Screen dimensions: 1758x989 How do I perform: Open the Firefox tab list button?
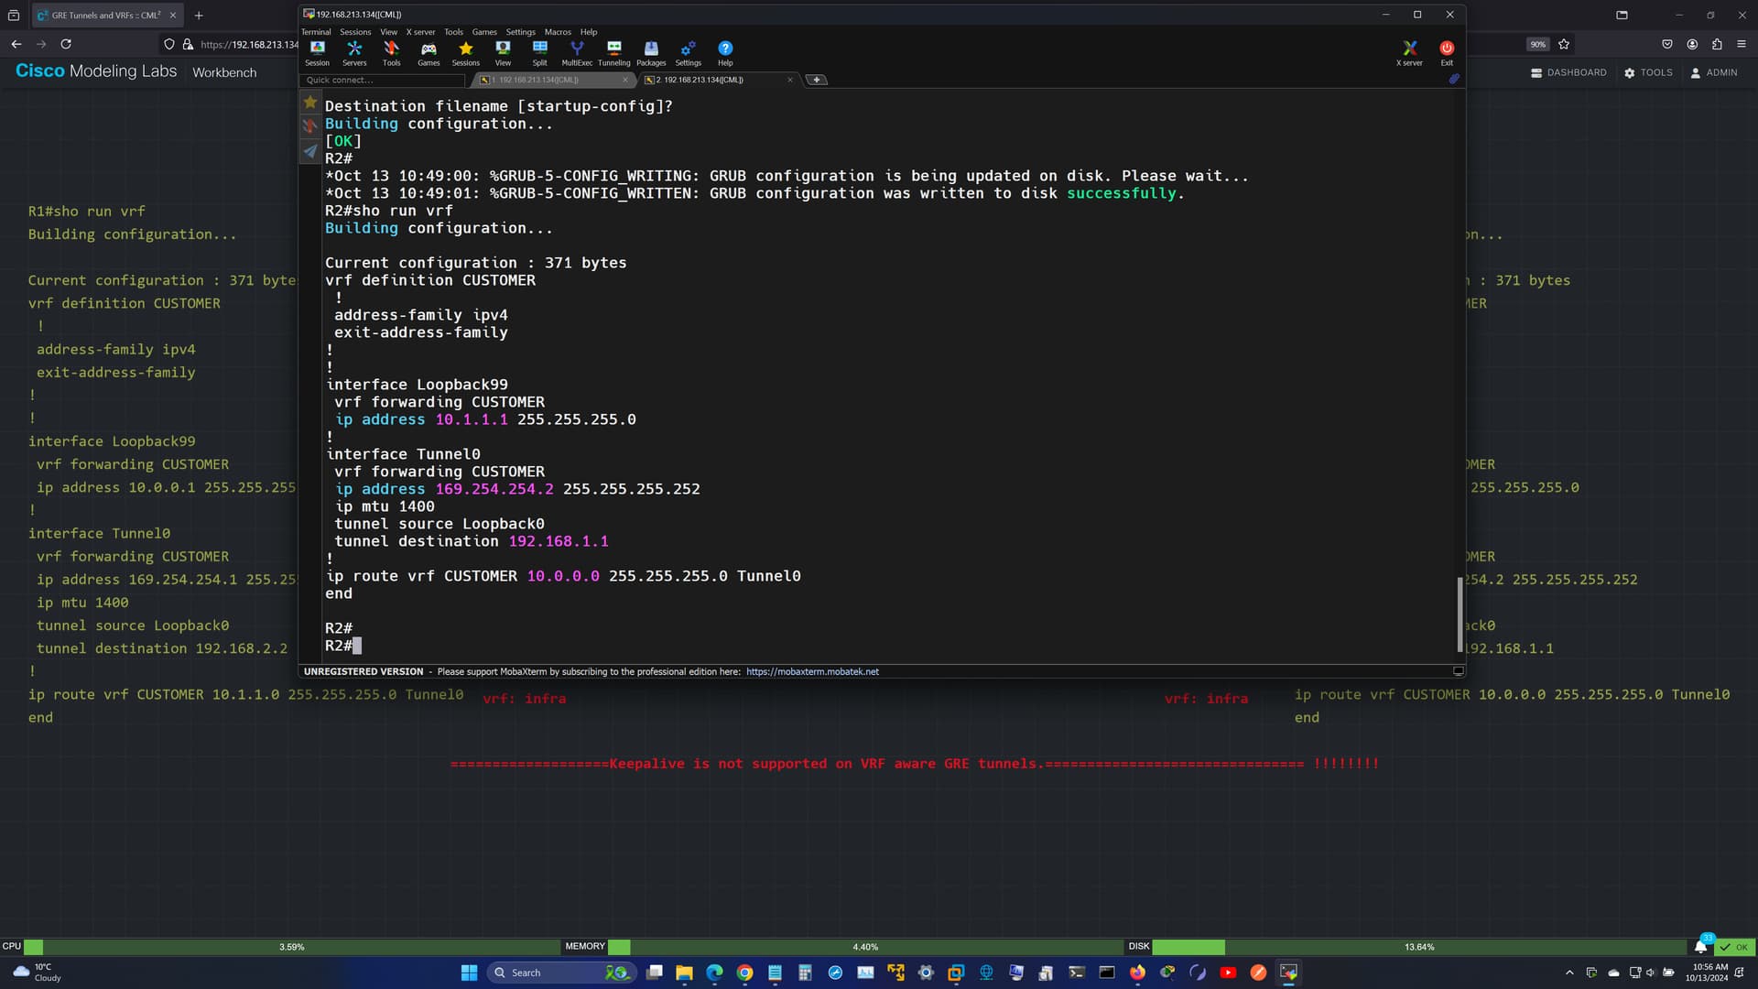[1622, 16]
